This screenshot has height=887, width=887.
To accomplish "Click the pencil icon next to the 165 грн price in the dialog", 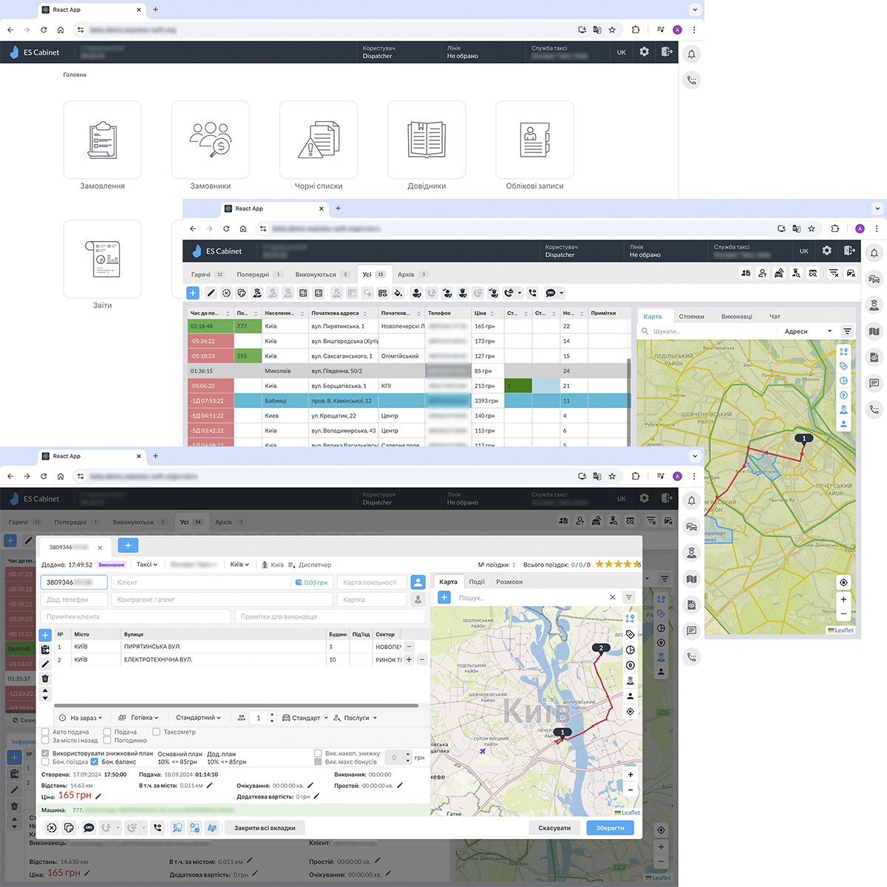I will tap(98, 796).
